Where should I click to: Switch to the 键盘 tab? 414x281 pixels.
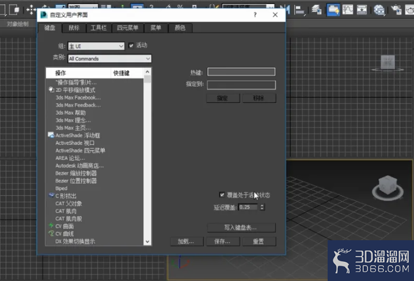[x=50, y=28]
